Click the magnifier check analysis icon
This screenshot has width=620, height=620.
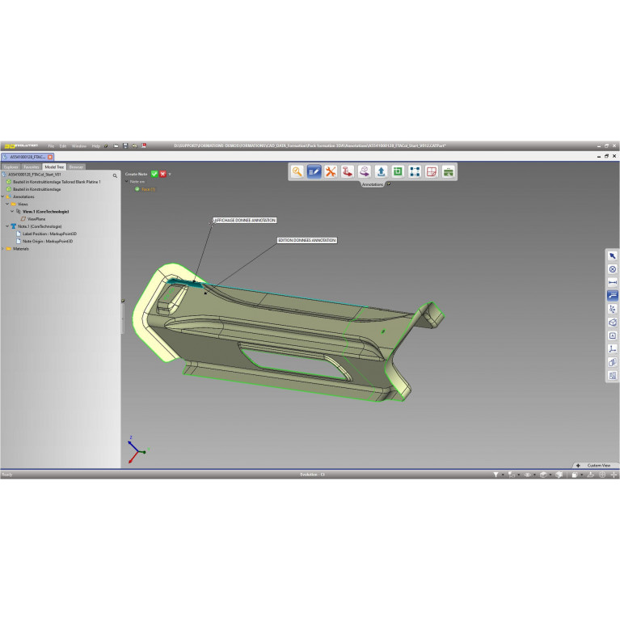coord(297,171)
